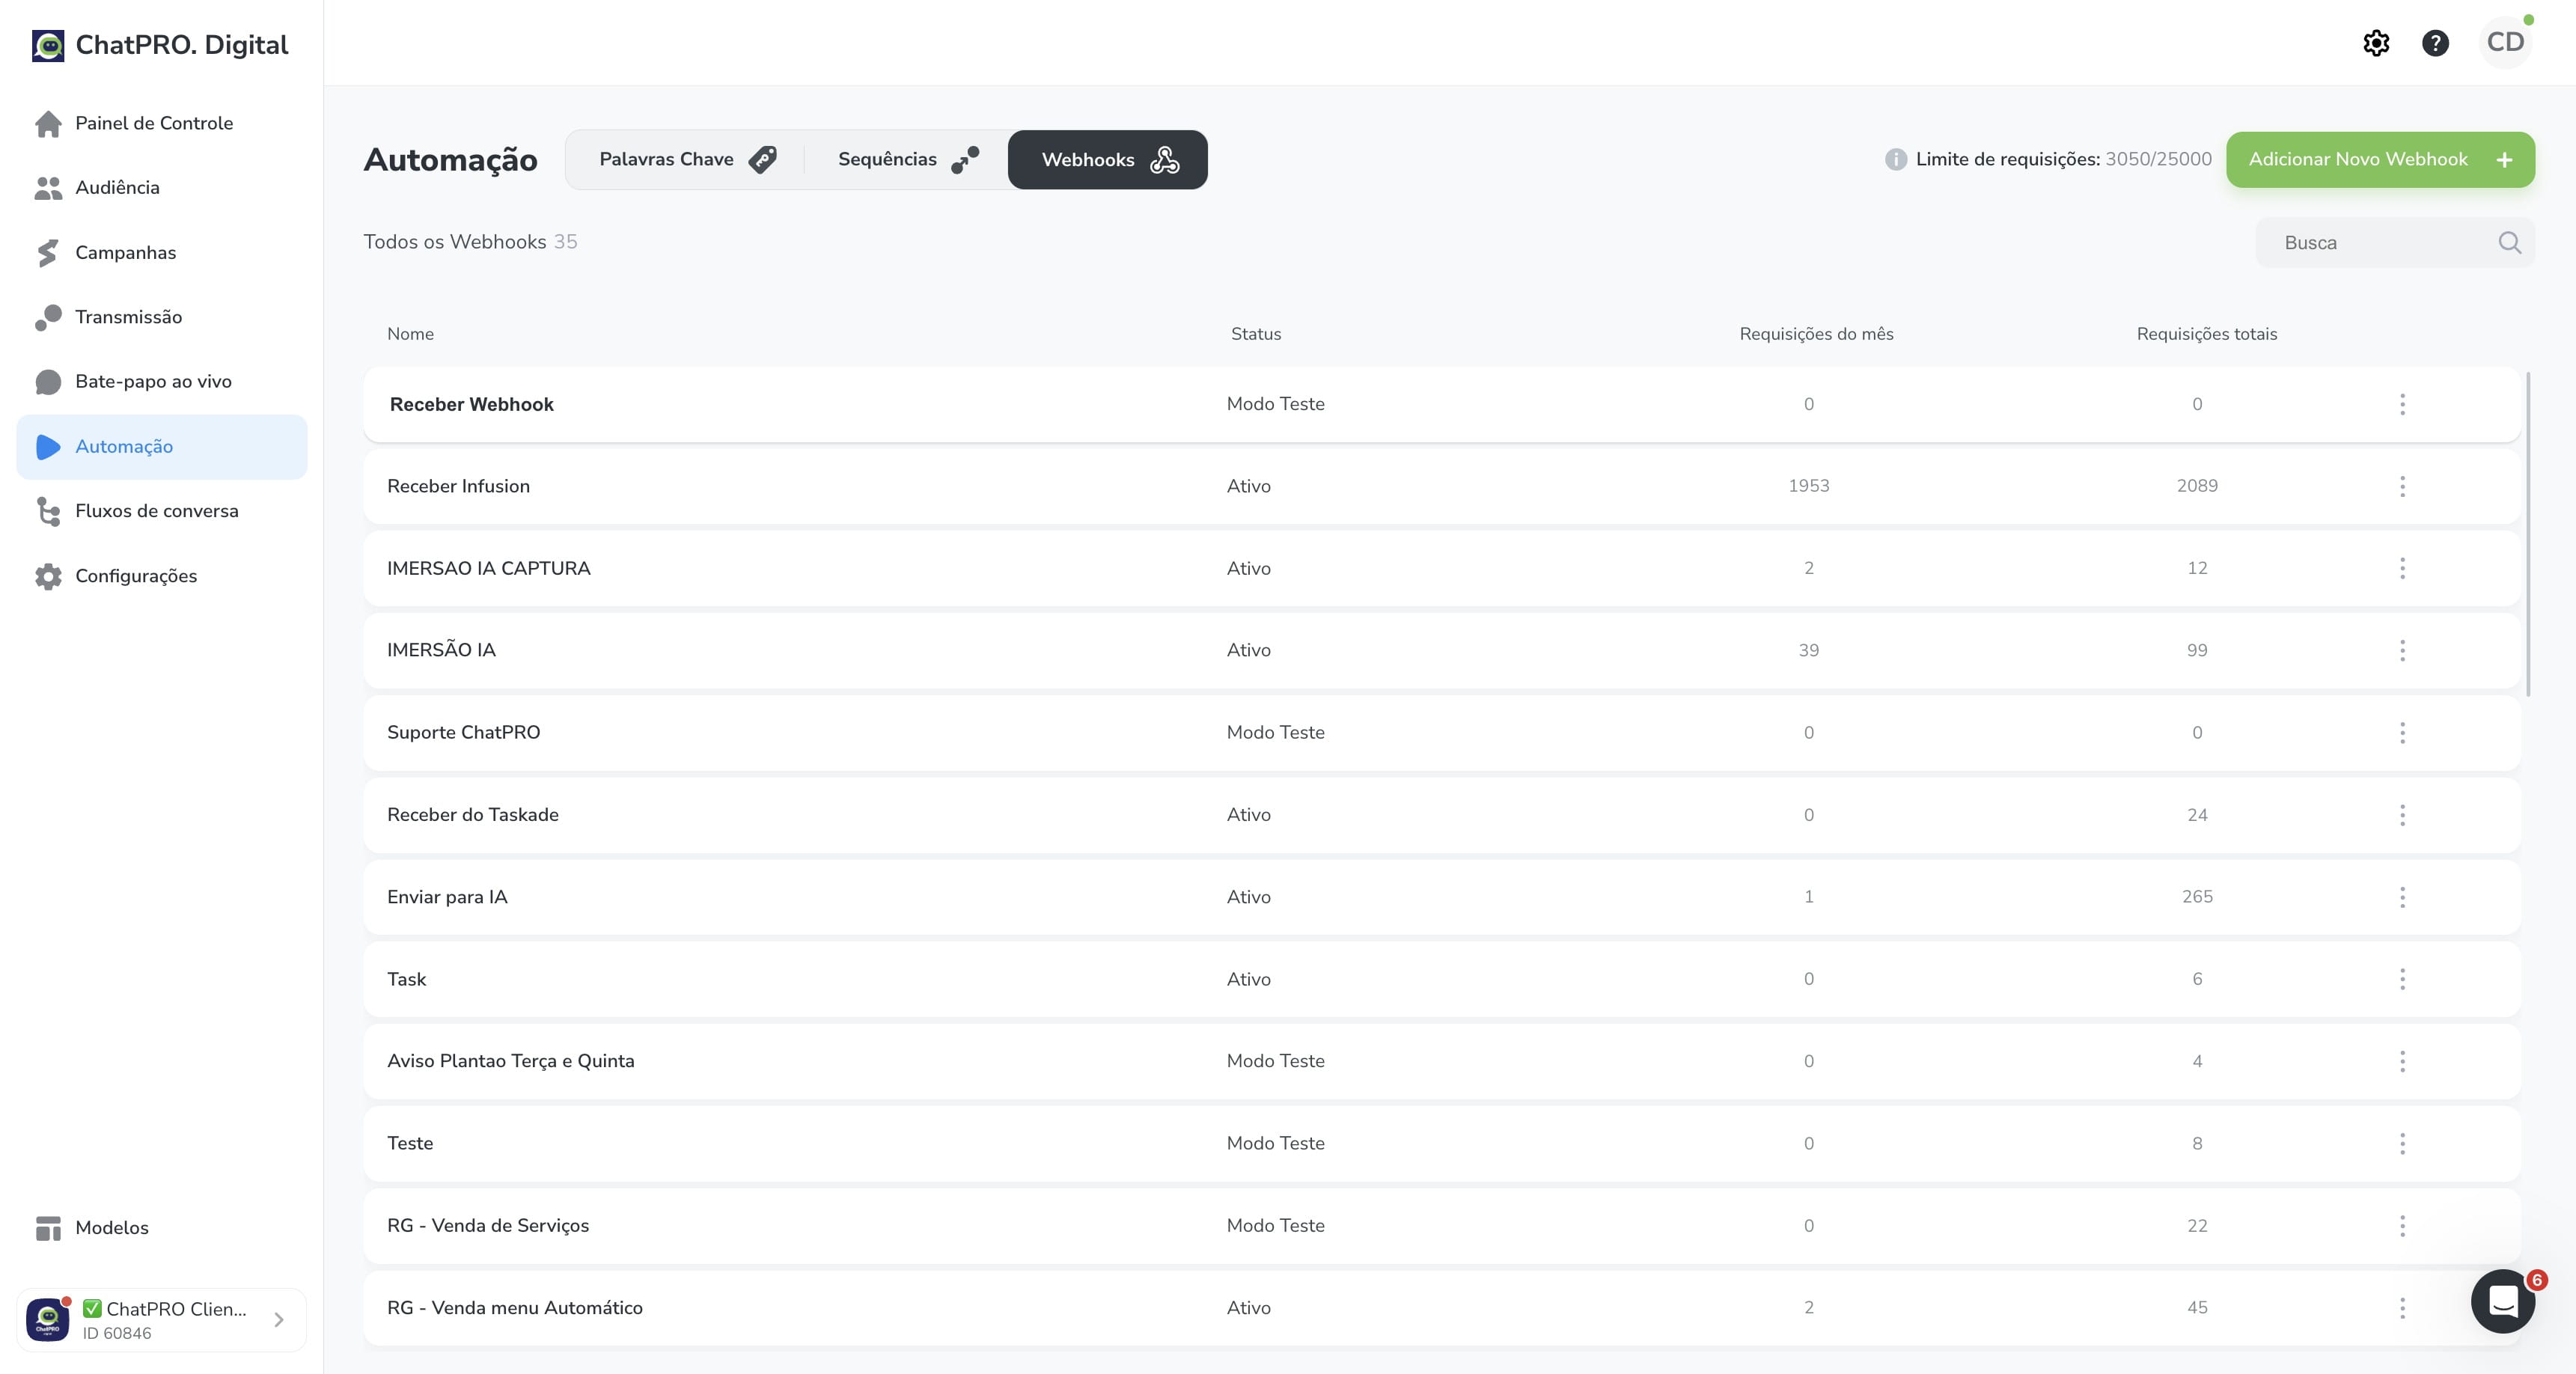Open the Automação sidebar item
The height and width of the screenshot is (1374, 2576).
162,447
